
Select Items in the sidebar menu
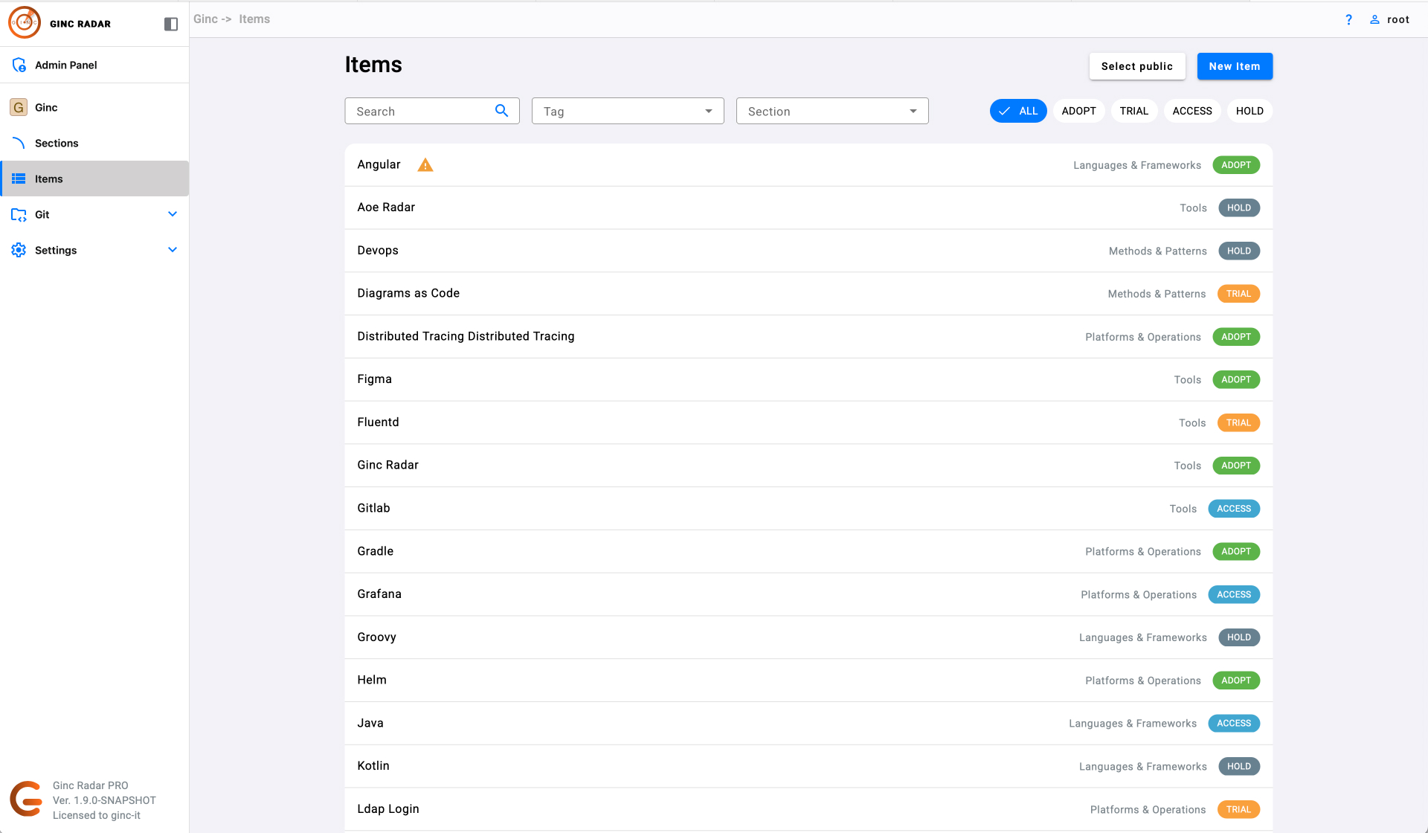94,178
